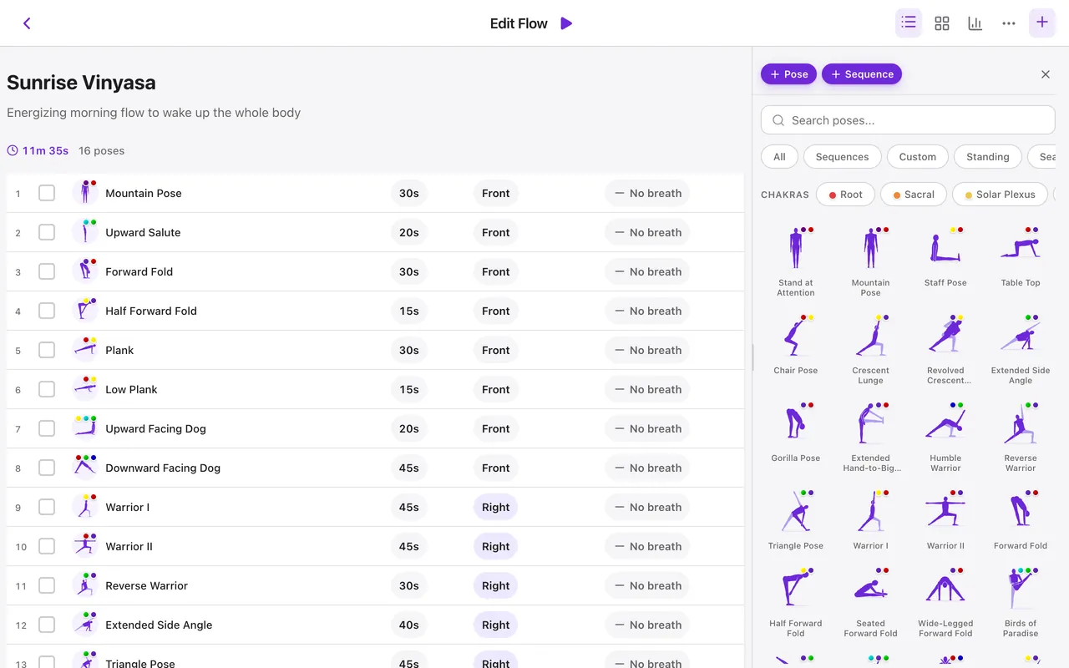Filter poses by the All chip
This screenshot has height=668, width=1069.
(x=779, y=157)
